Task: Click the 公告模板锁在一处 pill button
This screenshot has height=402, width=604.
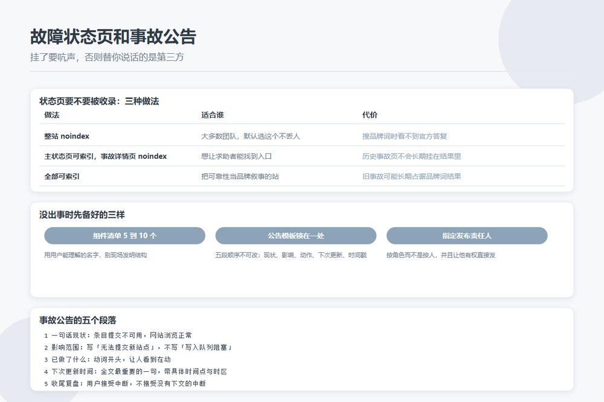Action: 296,235
